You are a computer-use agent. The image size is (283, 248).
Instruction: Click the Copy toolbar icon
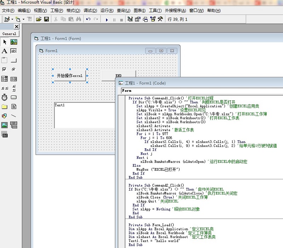63,19
